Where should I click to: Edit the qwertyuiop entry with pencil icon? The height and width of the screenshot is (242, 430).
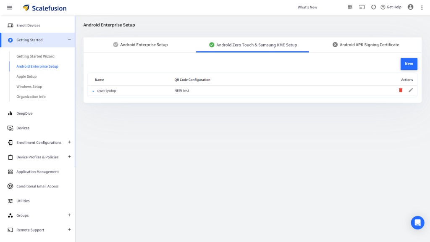pos(411,90)
